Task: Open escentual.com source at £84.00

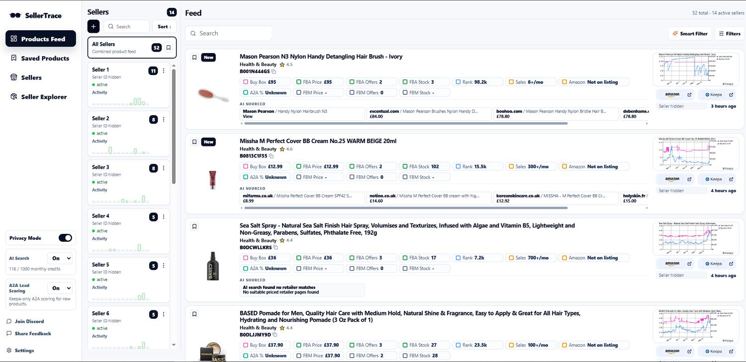Action: click(429, 114)
